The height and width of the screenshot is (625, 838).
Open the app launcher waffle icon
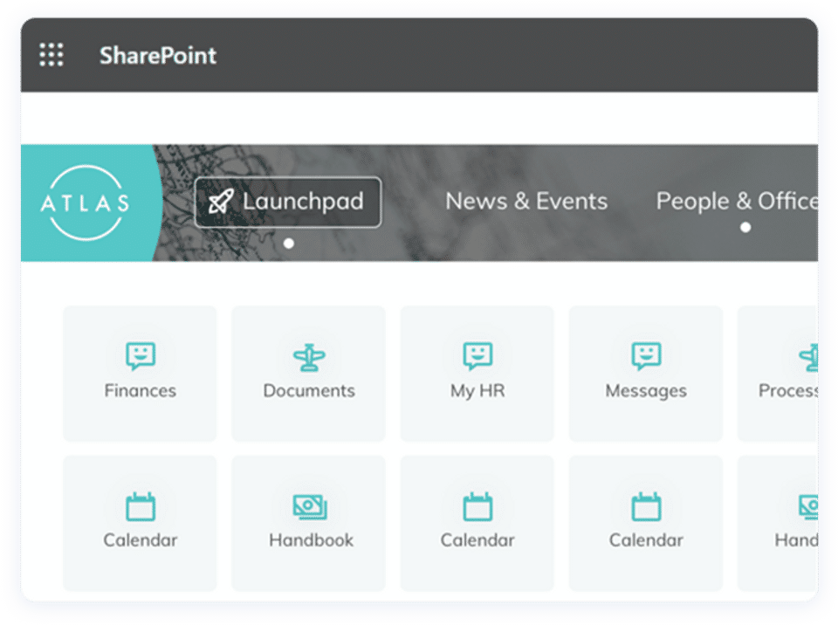click(x=52, y=55)
